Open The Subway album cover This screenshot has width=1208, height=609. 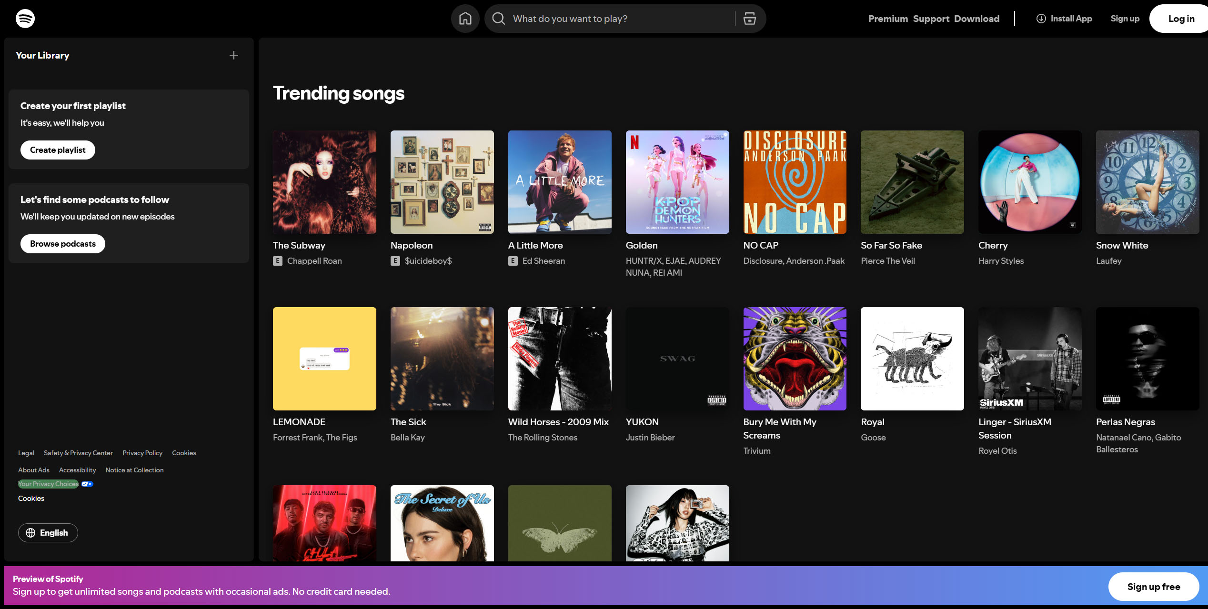[x=324, y=182]
